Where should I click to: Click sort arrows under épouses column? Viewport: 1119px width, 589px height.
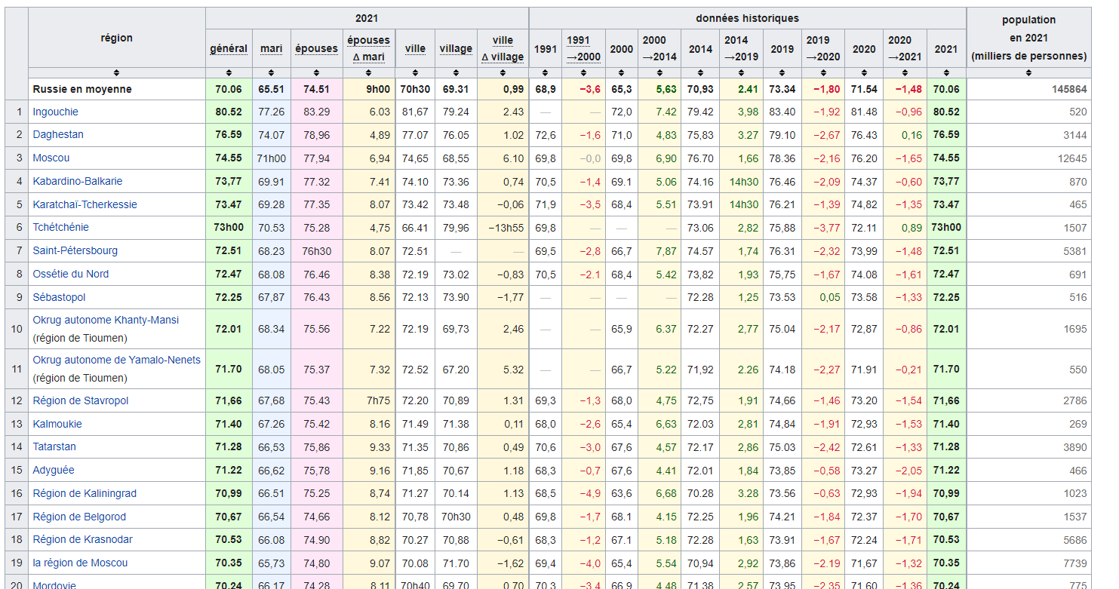click(316, 72)
